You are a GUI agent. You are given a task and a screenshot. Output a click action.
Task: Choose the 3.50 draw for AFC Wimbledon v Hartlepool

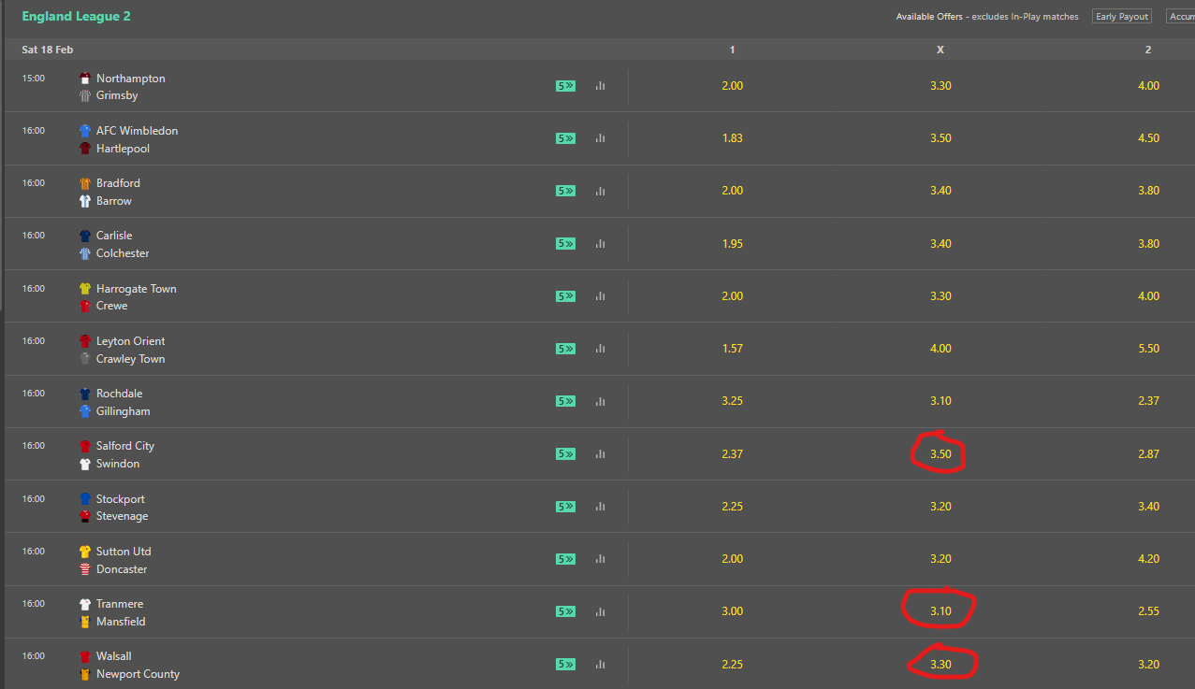click(x=940, y=137)
